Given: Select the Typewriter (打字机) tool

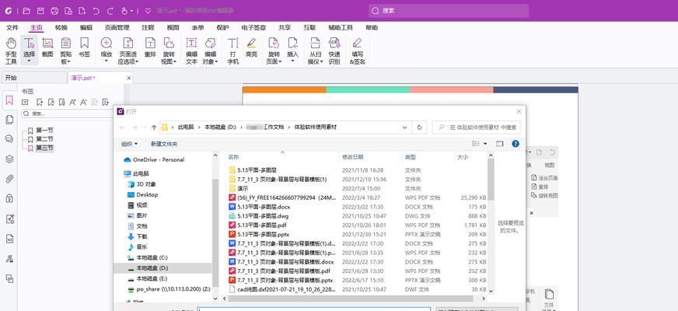Looking at the screenshot, I should 233,51.
